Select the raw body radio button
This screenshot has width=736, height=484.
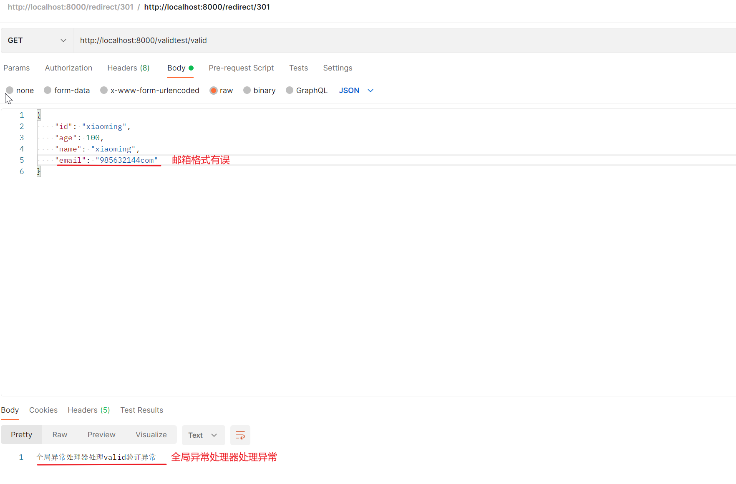pos(214,91)
